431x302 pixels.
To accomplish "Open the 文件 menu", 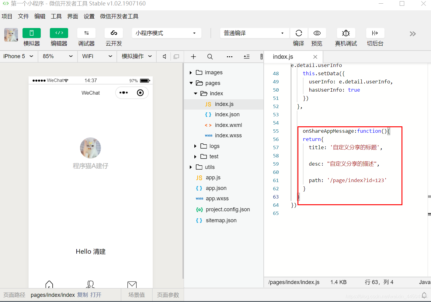I will 23,16.
